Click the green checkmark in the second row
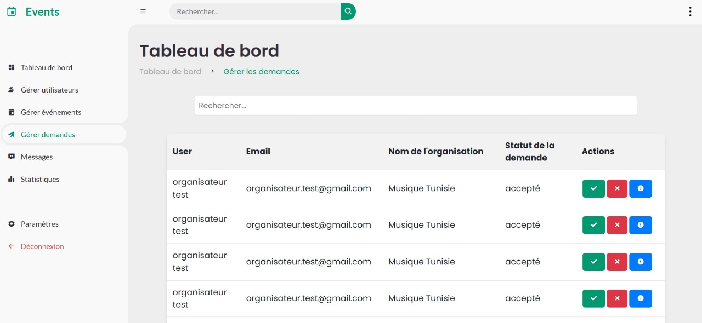The image size is (702, 323). coord(593,225)
